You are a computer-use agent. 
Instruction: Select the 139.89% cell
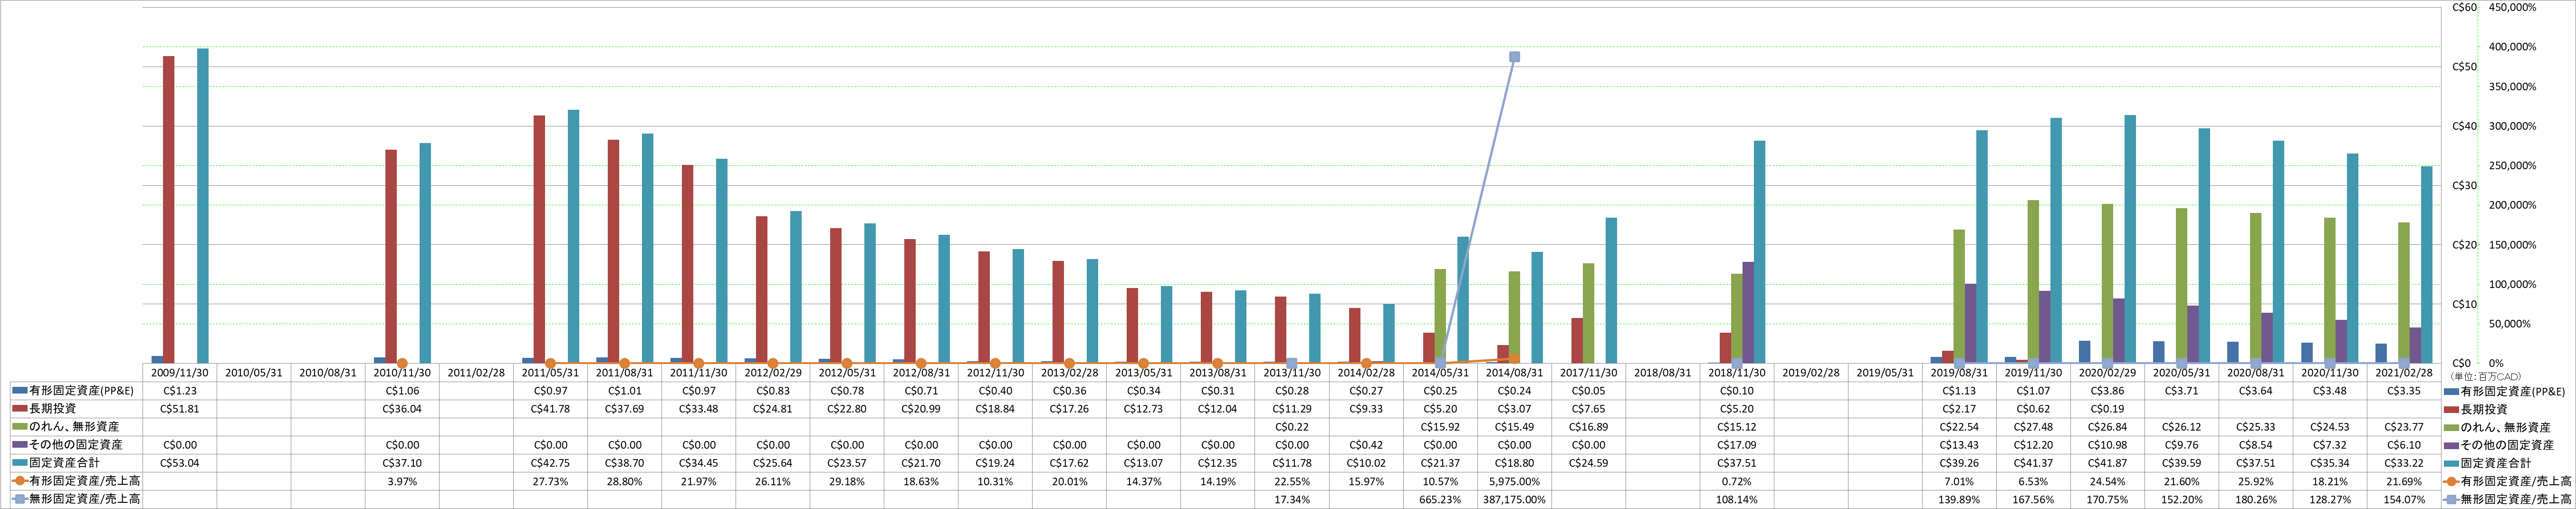coord(1959,499)
